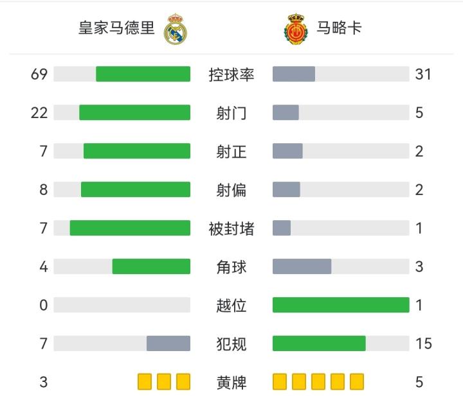Click Mallorca's full green 越位 bar
Image resolution: width=463 pixels, height=396 pixels.
coord(341,305)
